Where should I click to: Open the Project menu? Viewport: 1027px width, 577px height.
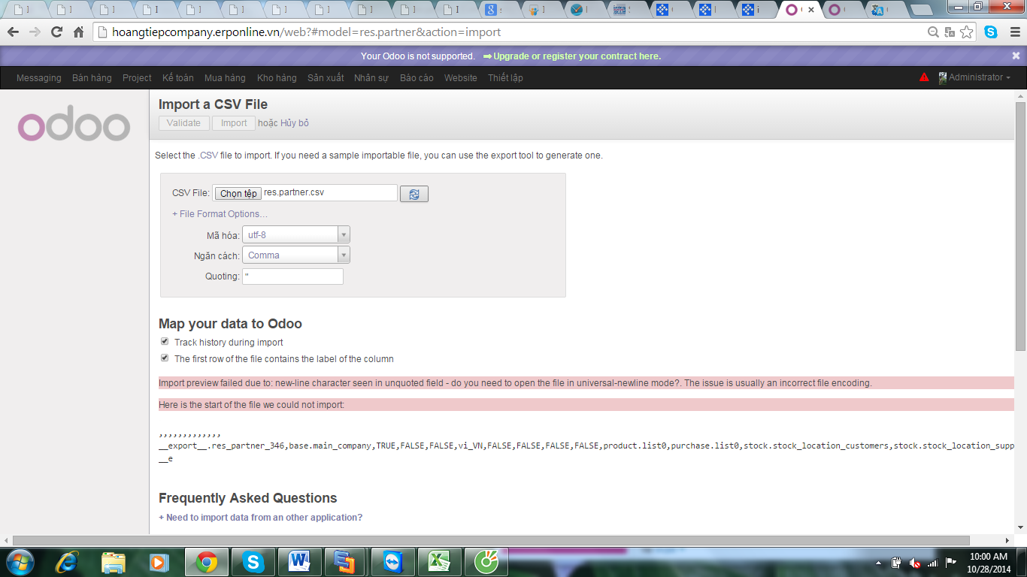click(137, 78)
